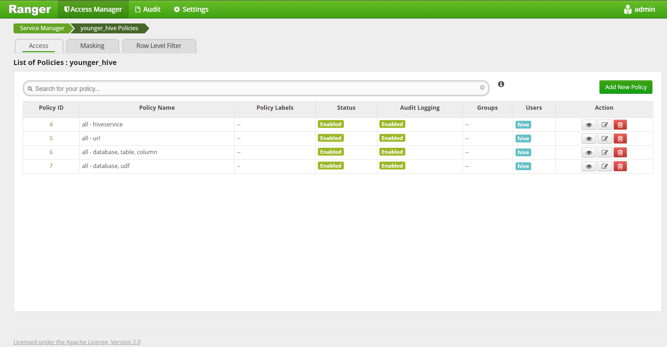Clear the search field with the x icon
This screenshot has width=667, height=347.
(x=482, y=87)
